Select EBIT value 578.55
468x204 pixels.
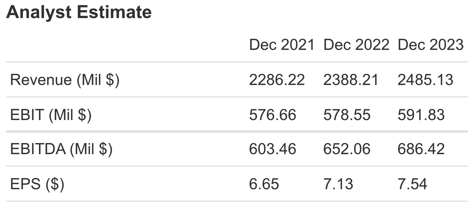(347, 115)
